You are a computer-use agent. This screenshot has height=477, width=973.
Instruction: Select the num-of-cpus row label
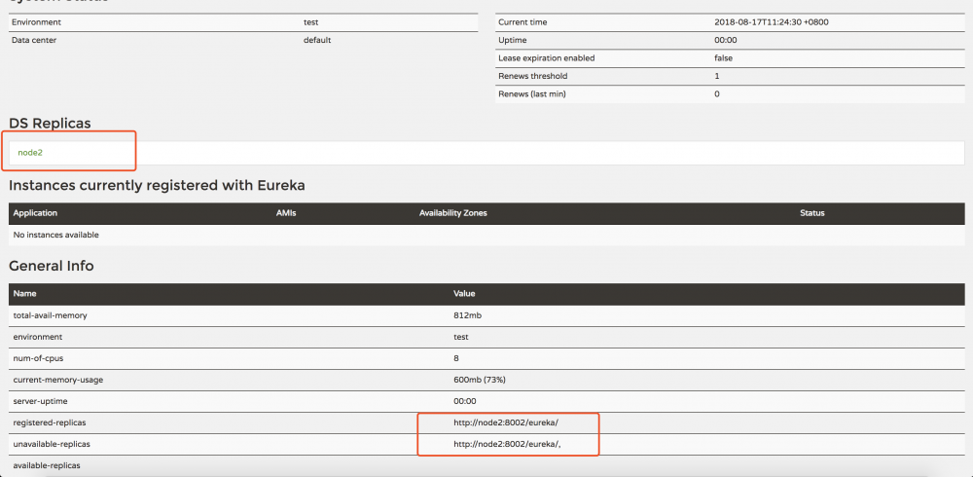[37, 358]
